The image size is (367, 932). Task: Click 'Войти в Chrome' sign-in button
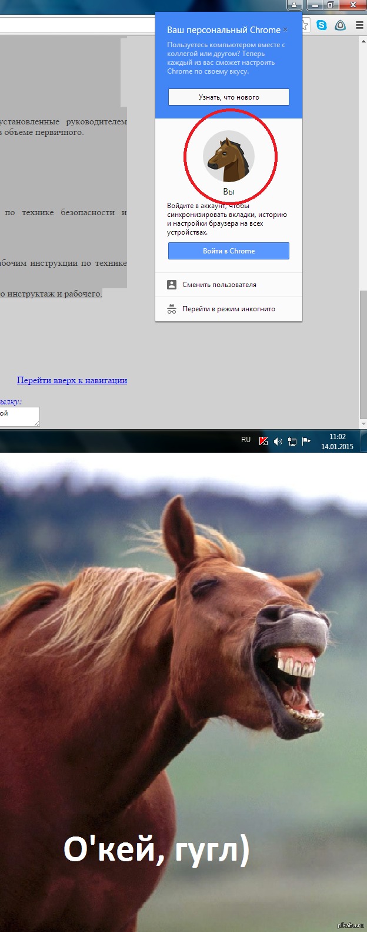coord(229,251)
